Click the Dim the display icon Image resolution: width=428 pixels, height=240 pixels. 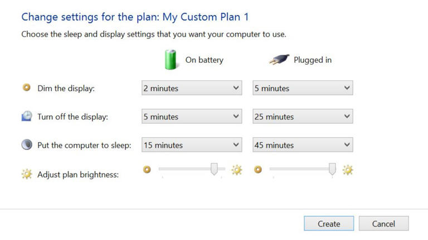click(26, 88)
